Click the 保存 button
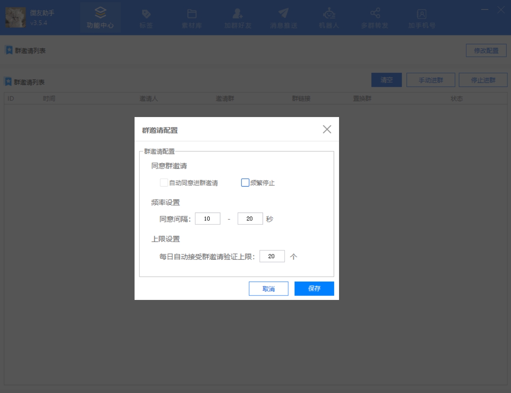 click(314, 289)
